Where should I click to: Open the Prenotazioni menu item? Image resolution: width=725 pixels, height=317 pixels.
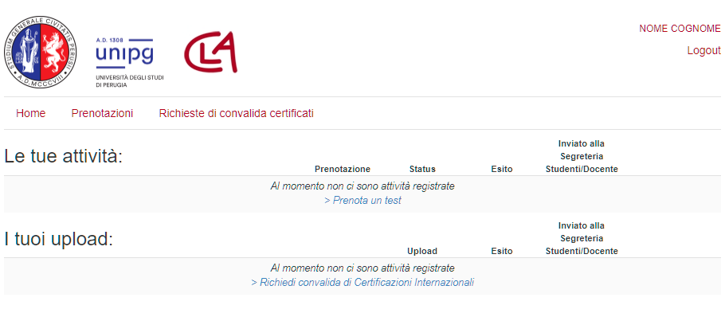pos(102,113)
